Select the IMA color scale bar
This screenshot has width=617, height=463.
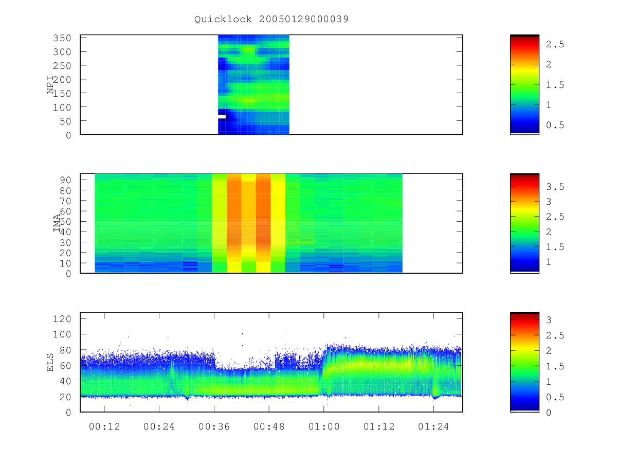coord(524,223)
